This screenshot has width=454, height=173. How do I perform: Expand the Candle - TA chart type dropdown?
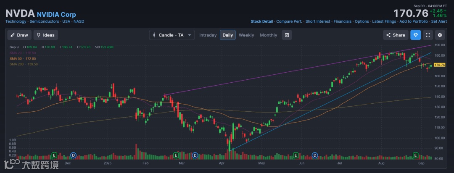click(x=172, y=35)
